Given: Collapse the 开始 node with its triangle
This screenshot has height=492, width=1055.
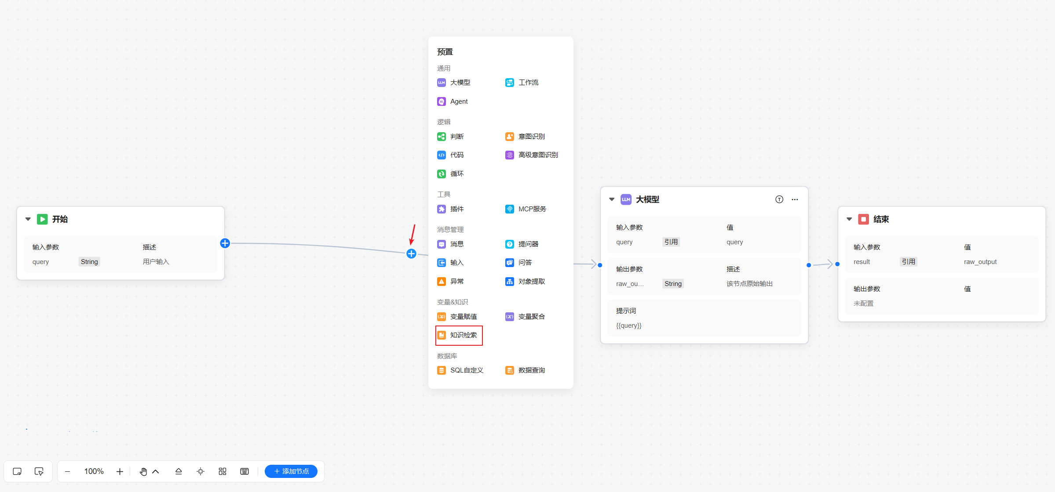Looking at the screenshot, I should 28,219.
